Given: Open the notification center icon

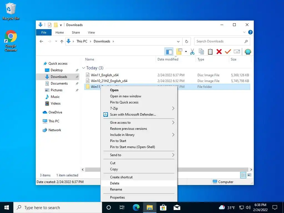Looking at the screenshot, I should pos(275,207).
